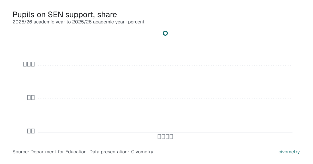Image resolution: width=313 pixels, height=164 pixels.
Task: Click 'Civometry.' at end of source note
Action: pos(142,152)
